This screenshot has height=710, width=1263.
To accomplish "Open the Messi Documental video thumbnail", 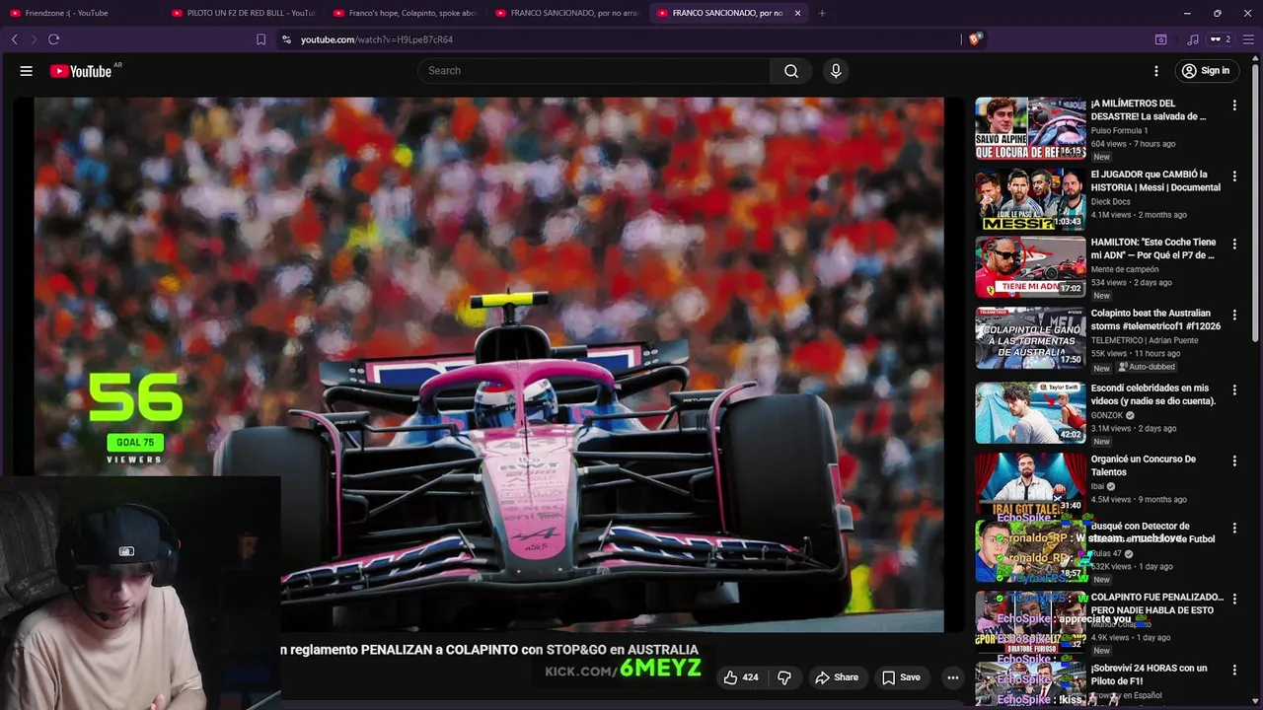I will 1030,199.
